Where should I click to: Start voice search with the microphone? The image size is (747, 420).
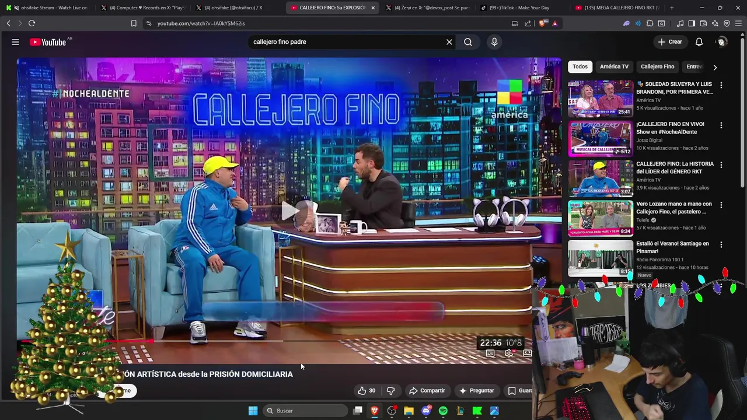pyautogui.click(x=494, y=42)
